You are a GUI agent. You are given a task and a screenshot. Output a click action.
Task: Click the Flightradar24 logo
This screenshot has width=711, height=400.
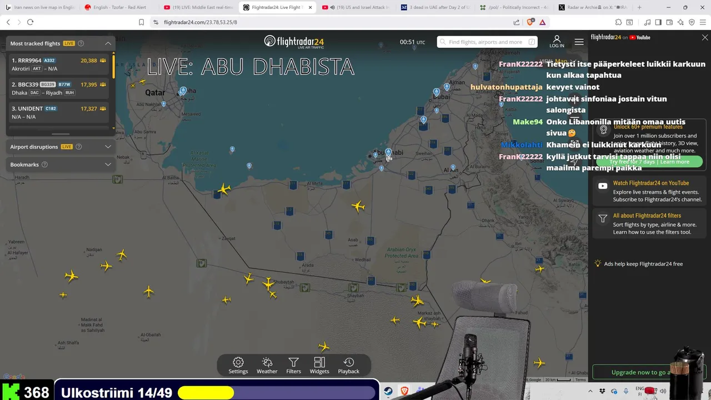(x=294, y=42)
